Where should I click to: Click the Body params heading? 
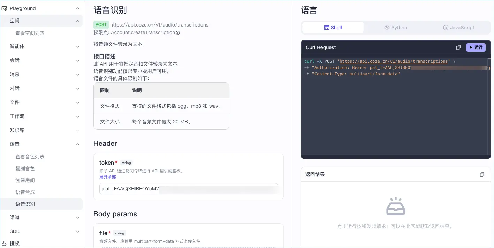[x=115, y=214]
